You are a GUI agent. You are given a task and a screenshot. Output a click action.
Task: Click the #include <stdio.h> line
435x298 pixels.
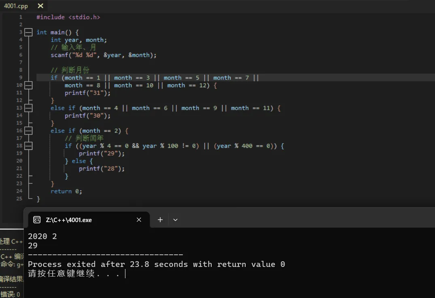point(68,17)
